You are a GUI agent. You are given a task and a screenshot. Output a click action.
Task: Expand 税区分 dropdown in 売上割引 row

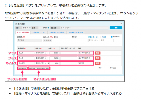pos(41,63)
